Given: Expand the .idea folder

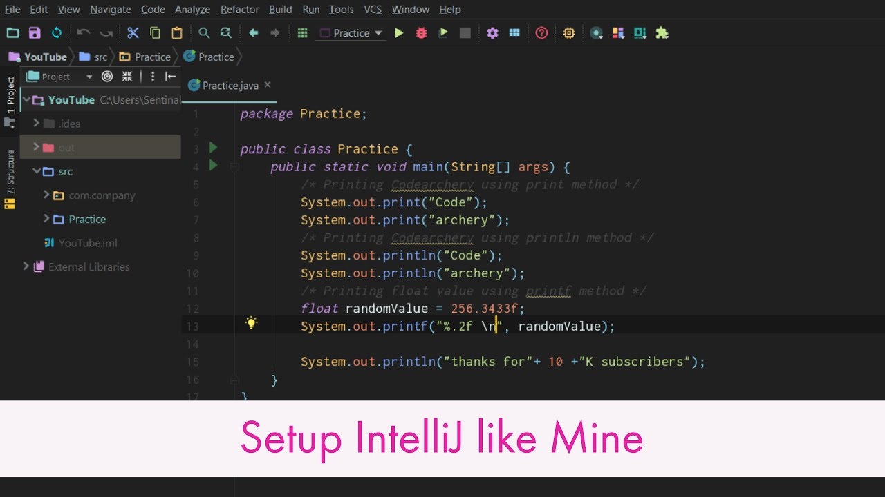Looking at the screenshot, I should click(x=37, y=124).
